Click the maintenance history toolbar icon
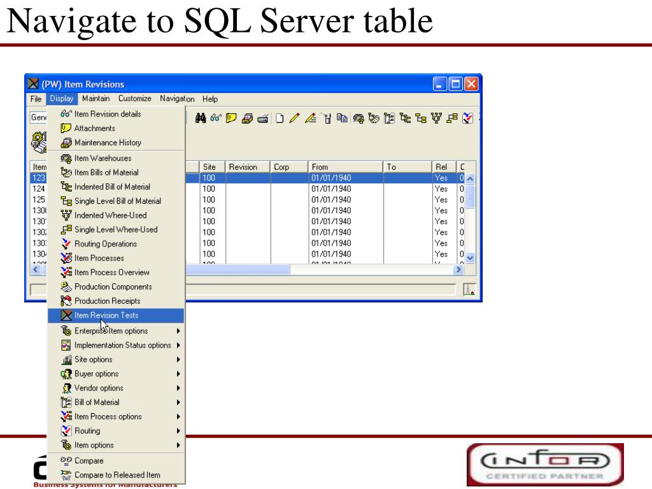Image resolution: width=652 pixels, height=489 pixels. point(247,118)
